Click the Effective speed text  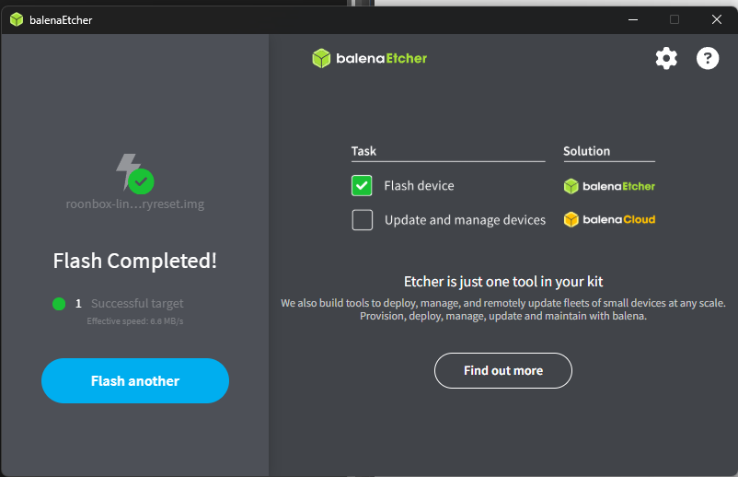[x=135, y=321]
